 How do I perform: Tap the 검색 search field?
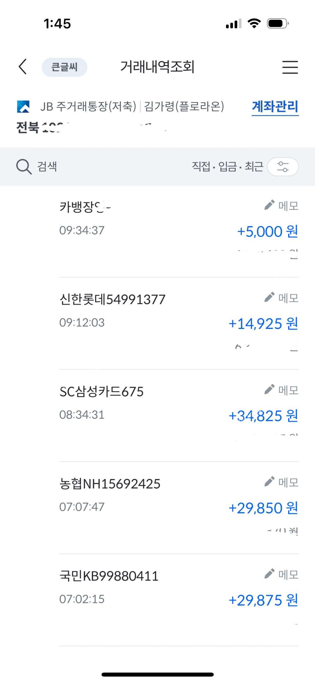47,167
